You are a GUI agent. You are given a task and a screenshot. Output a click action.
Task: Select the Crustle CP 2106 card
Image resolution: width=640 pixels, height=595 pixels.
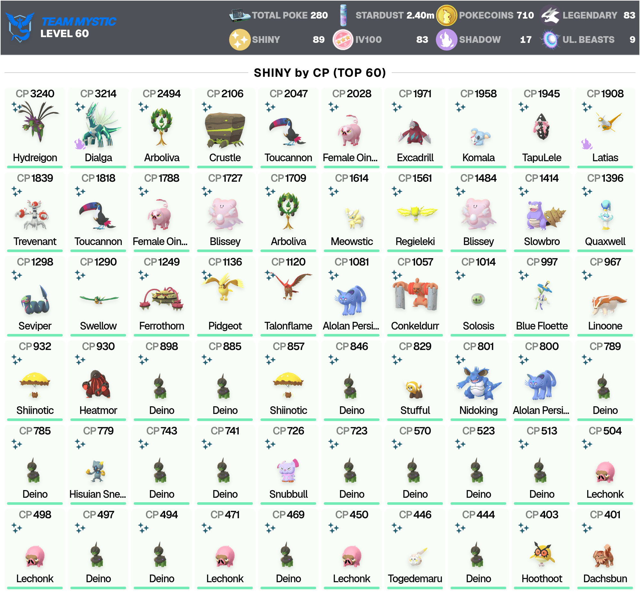tap(225, 128)
